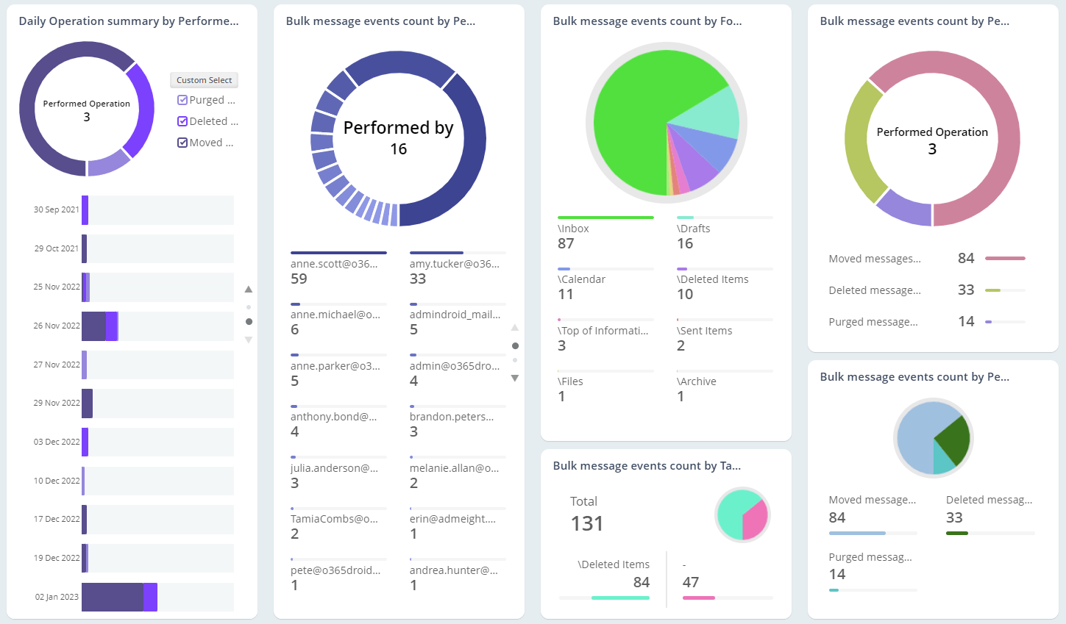Select the anne.scott user entry with 59
This screenshot has width=1066, height=624.
pos(335,270)
